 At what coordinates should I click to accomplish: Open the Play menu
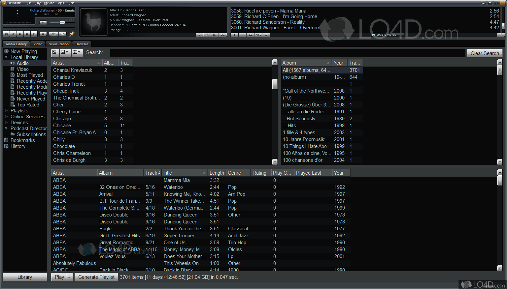tap(38, 3)
